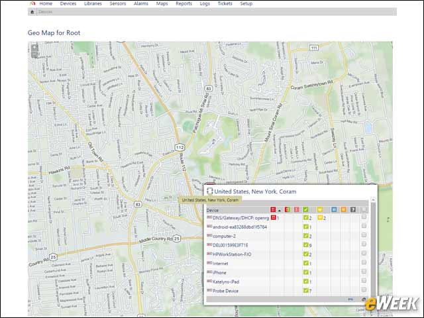Viewport: 424px width, 318px height.
Task: Open the computer-2 device link
Action: click(x=224, y=236)
